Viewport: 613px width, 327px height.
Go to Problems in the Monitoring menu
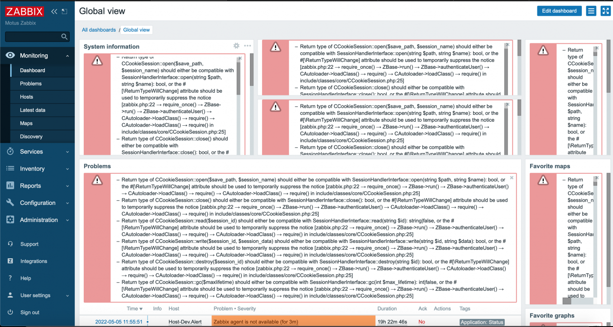tap(31, 84)
